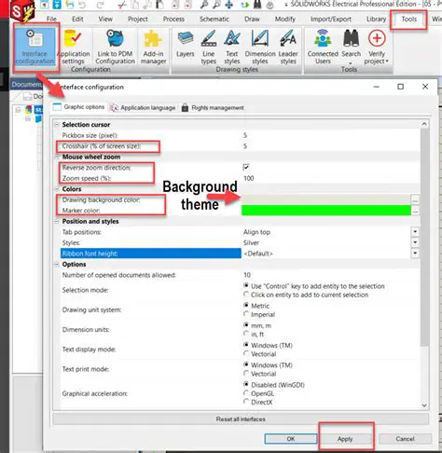The width and height of the screenshot is (442, 453).
Task: Click Undo in the quick access toolbar
Action: [x=82, y=5]
